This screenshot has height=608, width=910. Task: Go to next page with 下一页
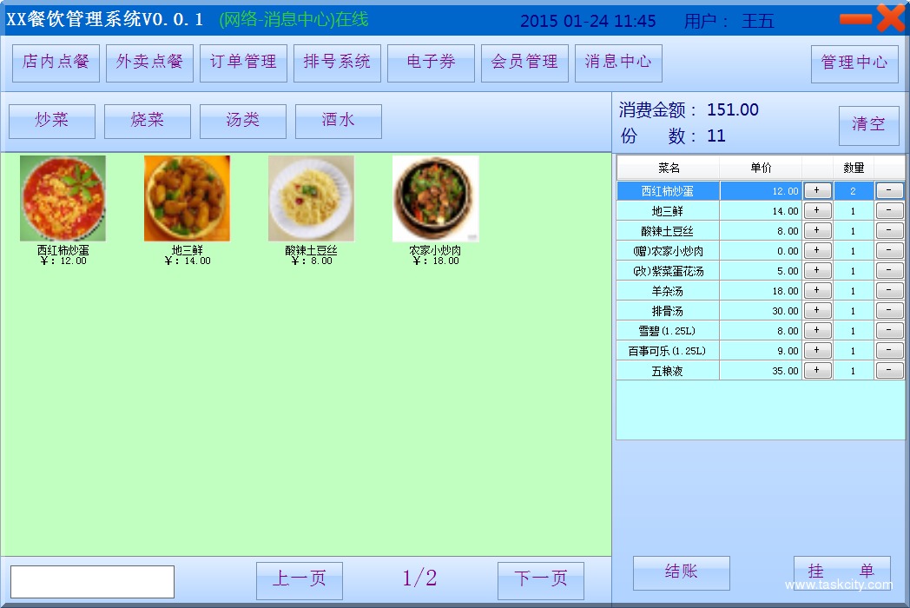540,580
